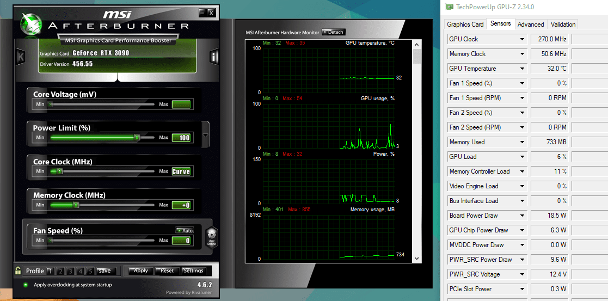
Task: Open the Fan 1 Speed (%) dropdown
Action: (523, 83)
